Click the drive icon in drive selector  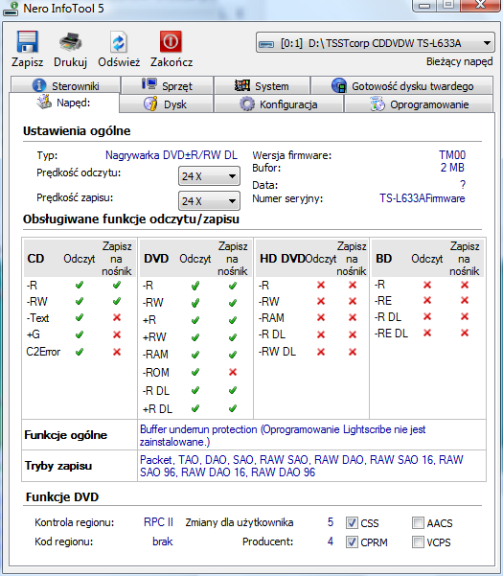[266, 44]
